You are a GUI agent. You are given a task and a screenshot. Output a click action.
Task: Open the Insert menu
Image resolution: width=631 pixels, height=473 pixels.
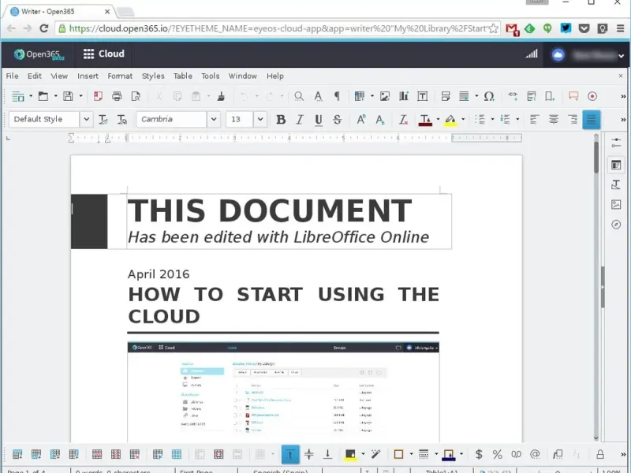(x=88, y=76)
